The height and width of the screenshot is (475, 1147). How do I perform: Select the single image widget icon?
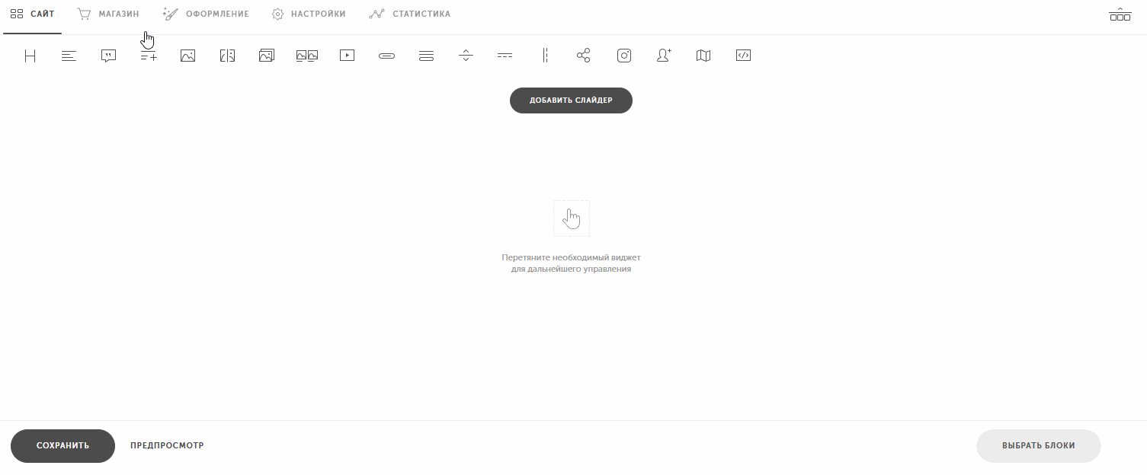[188, 56]
